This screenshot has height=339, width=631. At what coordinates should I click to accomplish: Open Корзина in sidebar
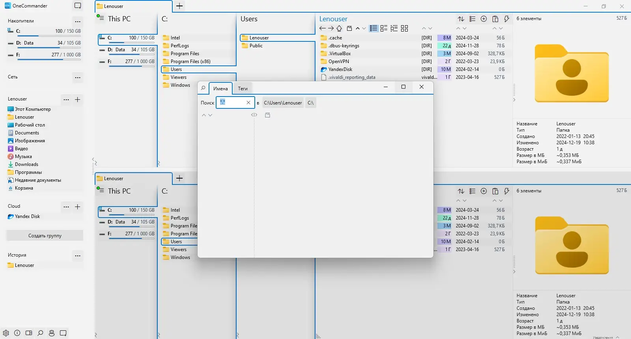[20, 188]
